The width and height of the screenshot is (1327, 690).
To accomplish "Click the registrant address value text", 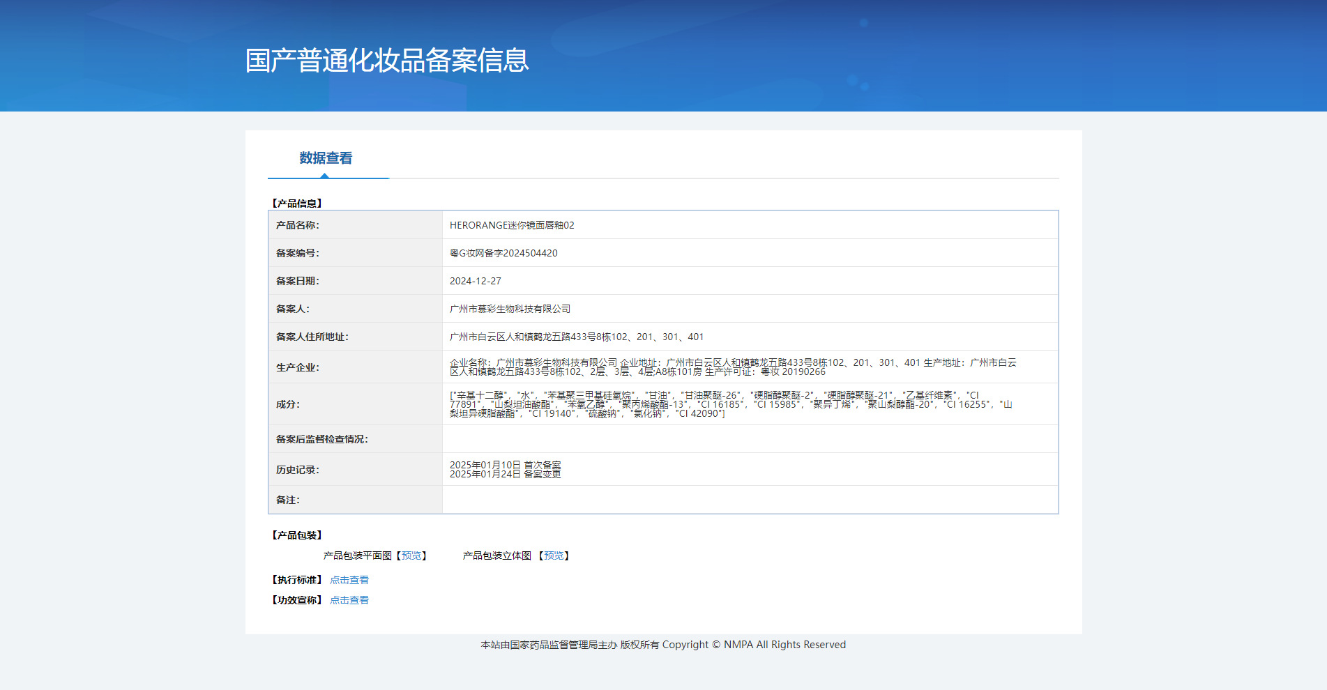I will pyautogui.click(x=577, y=337).
